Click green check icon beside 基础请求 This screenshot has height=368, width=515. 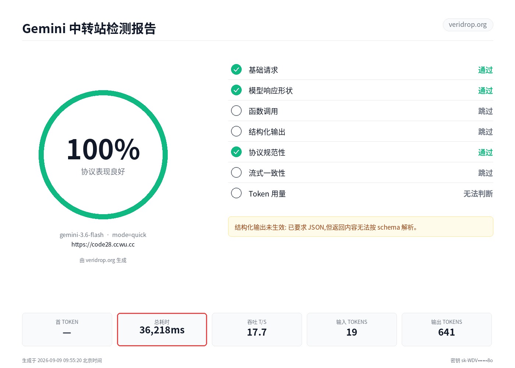click(236, 69)
